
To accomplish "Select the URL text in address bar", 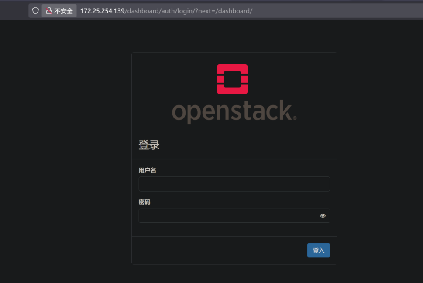I will (166, 11).
